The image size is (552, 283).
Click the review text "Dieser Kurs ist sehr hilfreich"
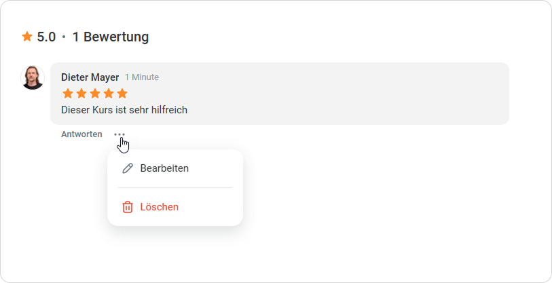124,109
